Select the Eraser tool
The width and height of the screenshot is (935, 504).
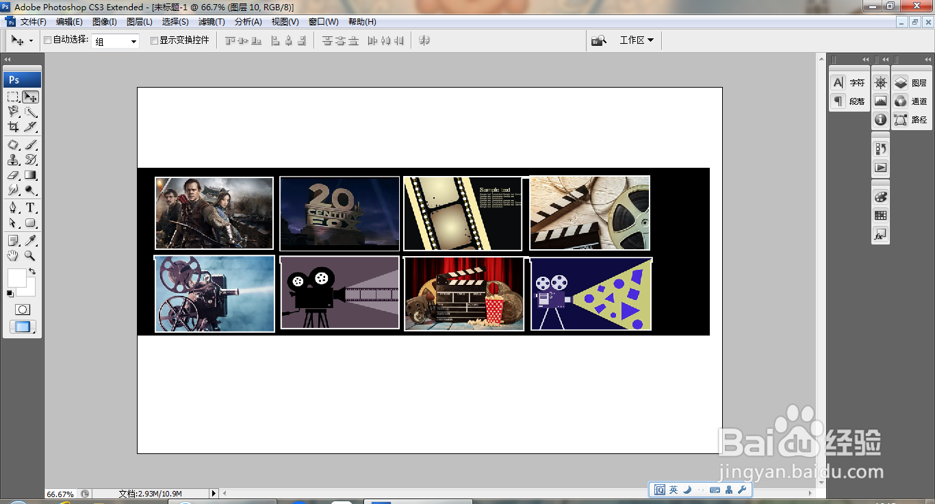13,175
